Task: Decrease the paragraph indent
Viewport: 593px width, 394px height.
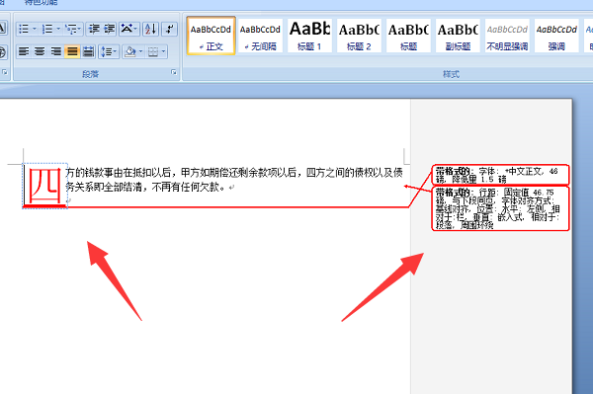Action: (x=94, y=29)
